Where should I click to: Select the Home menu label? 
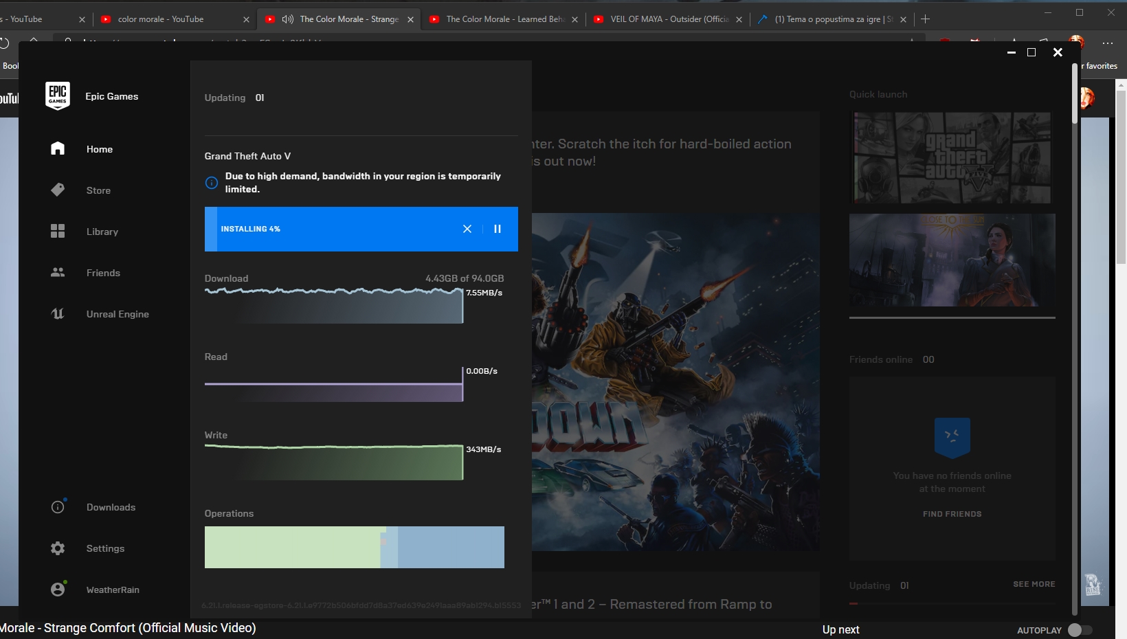tap(100, 149)
